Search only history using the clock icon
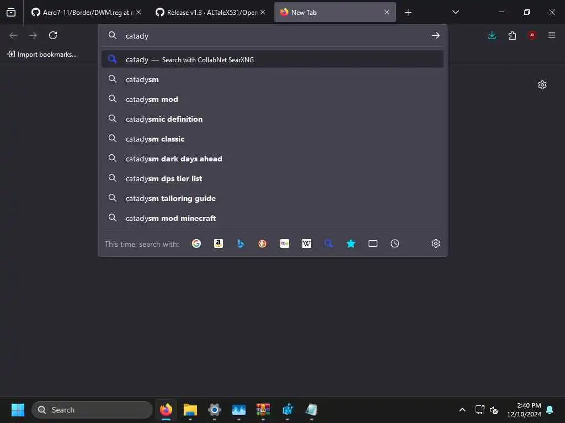 (x=395, y=243)
